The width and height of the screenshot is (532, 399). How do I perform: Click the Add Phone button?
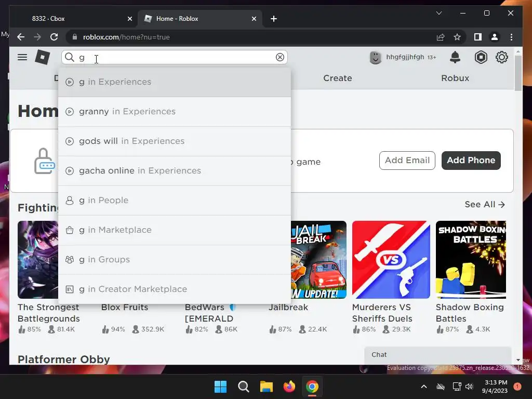(471, 161)
